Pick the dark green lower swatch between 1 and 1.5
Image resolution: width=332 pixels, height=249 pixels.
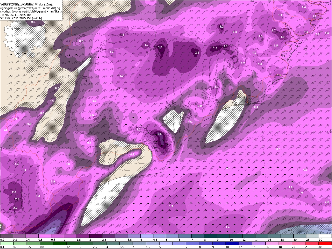pos(60,243)
